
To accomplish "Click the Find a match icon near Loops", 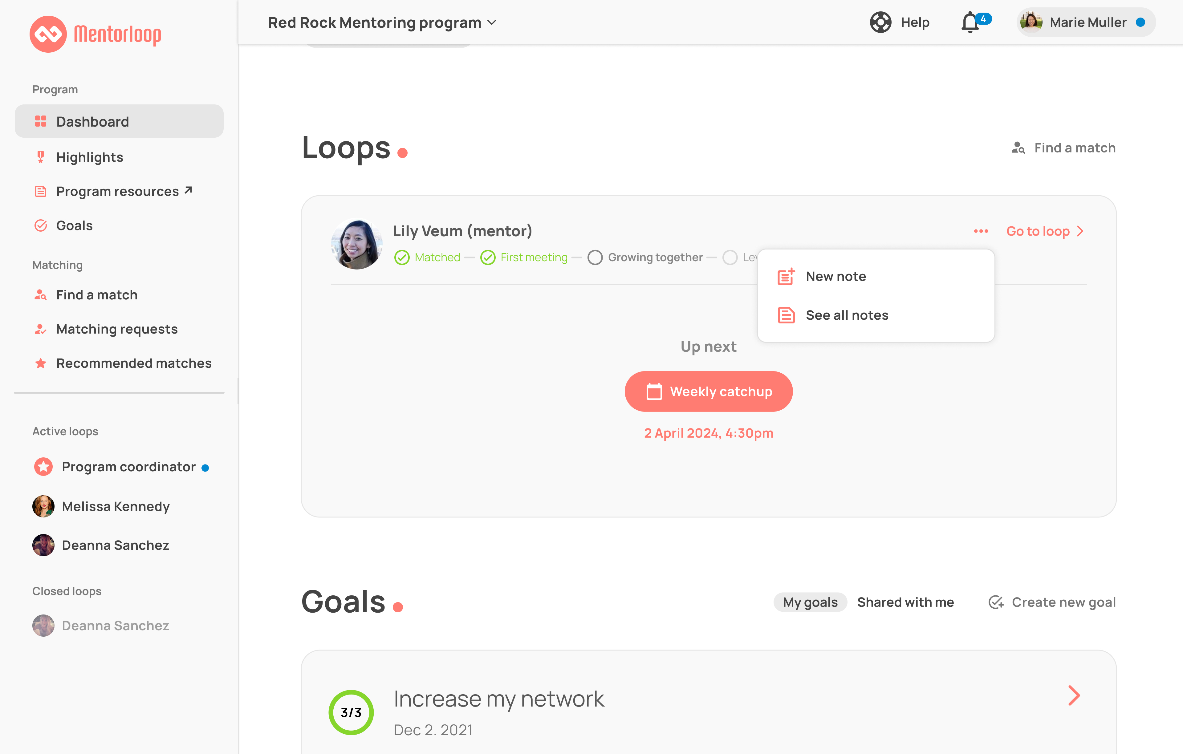I will pos(1018,148).
